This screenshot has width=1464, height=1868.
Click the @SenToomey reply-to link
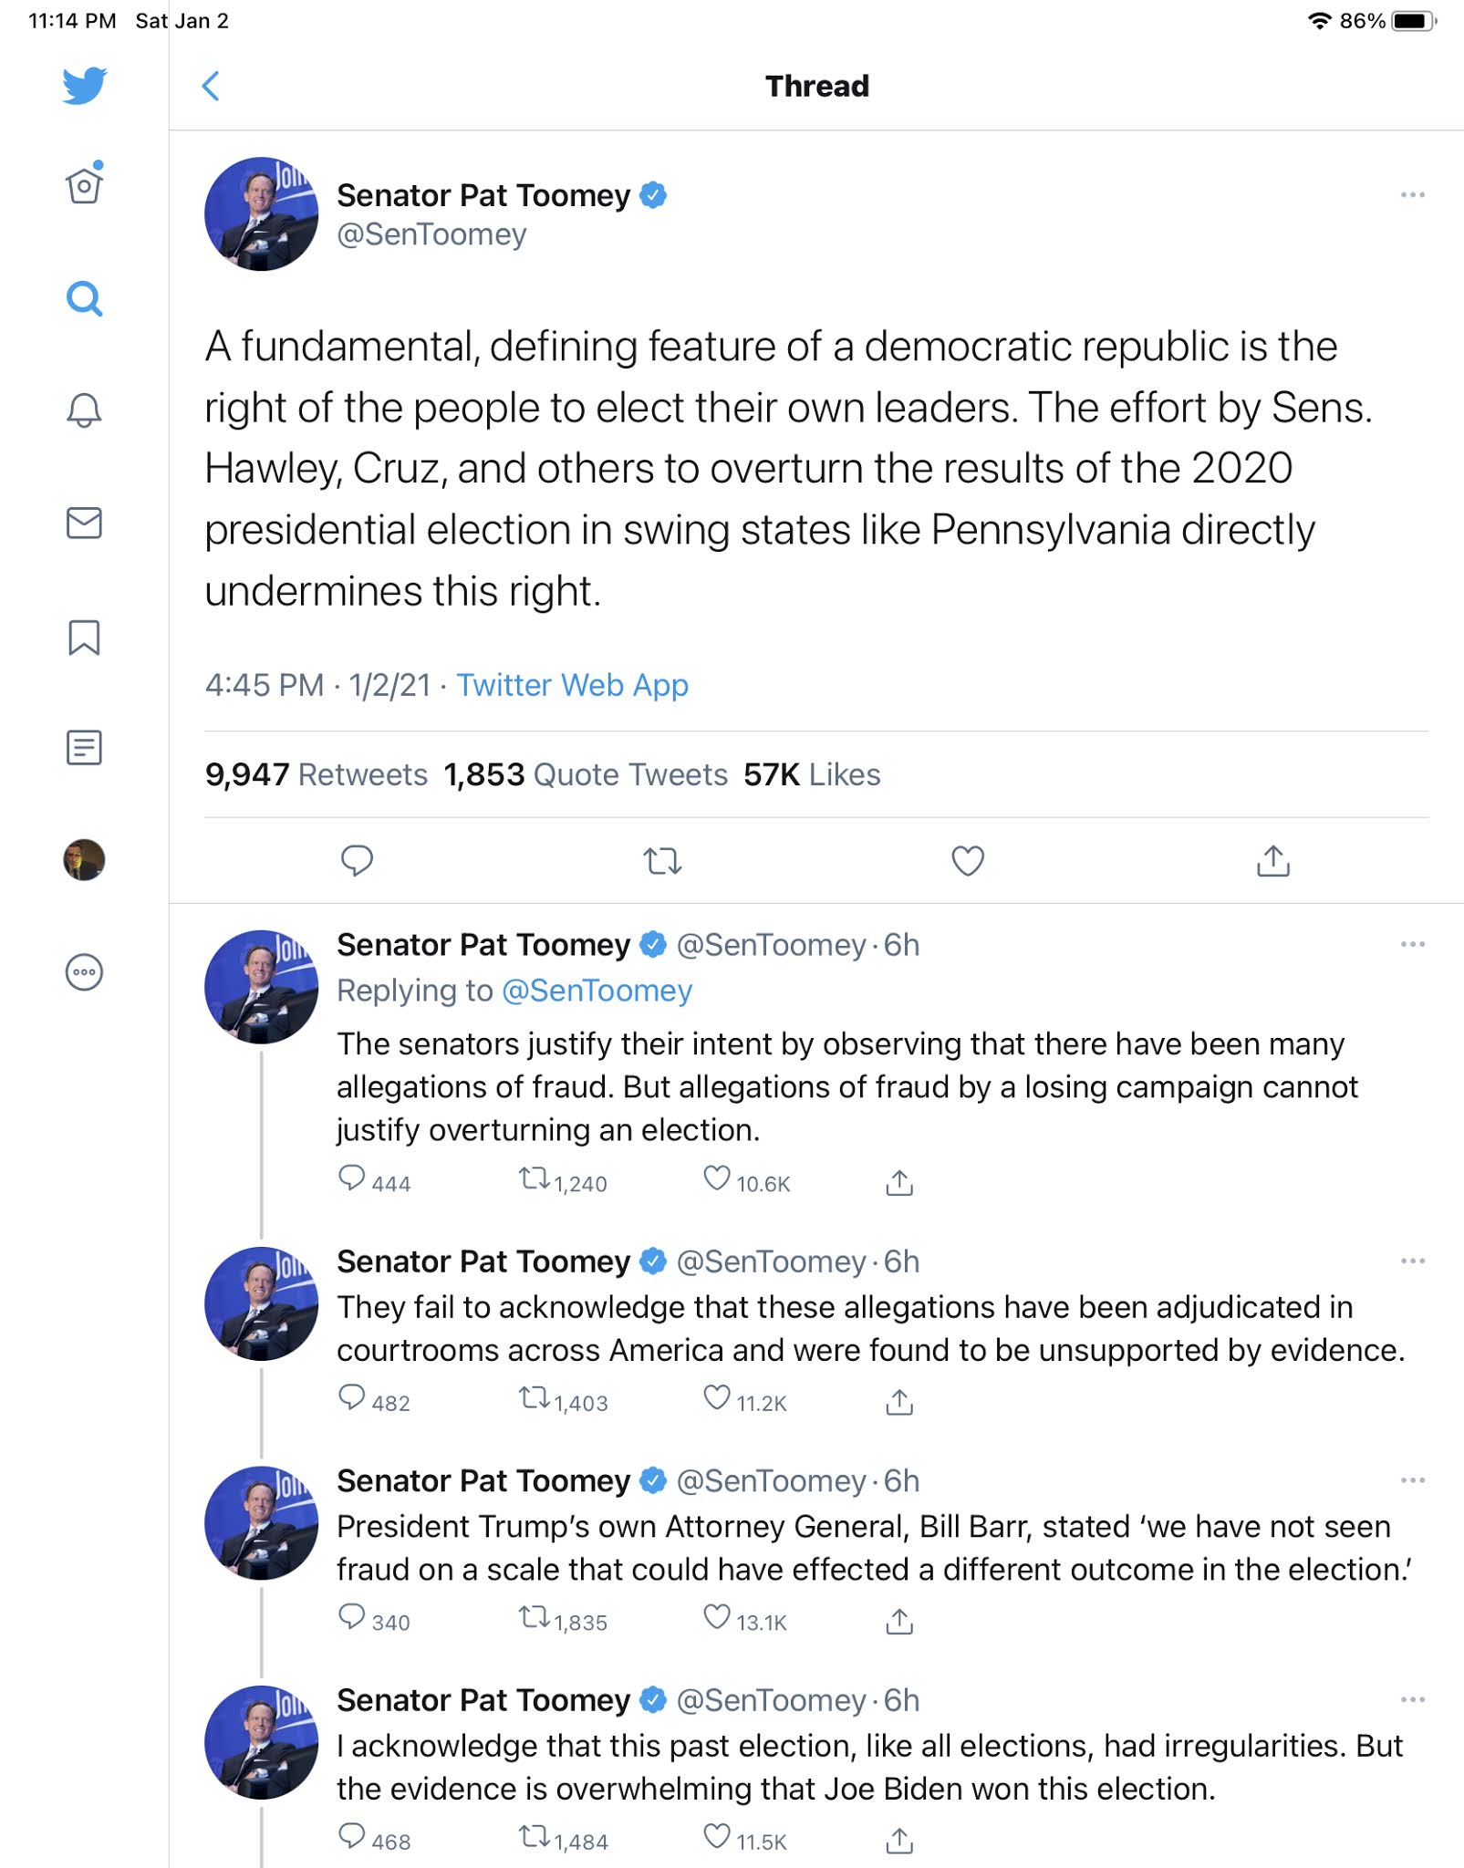(597, 991)
